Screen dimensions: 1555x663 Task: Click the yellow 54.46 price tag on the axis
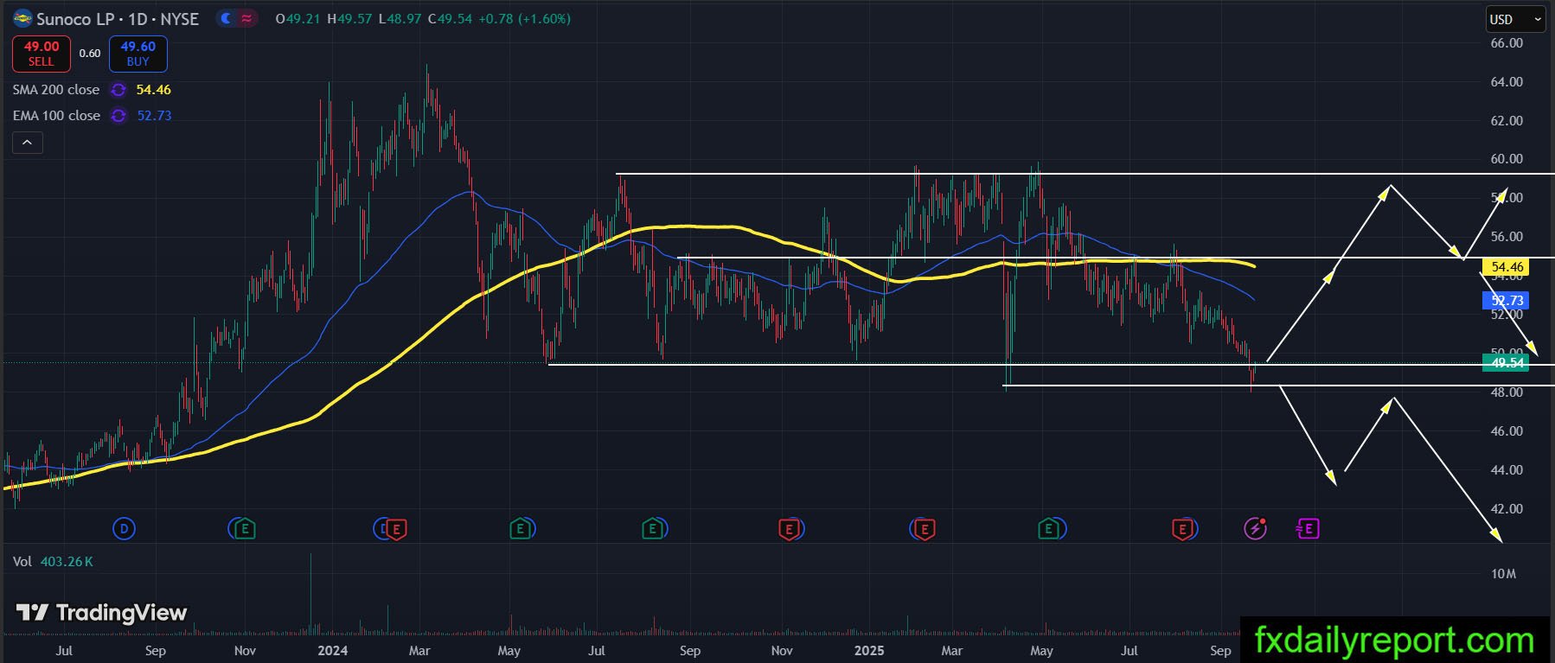click(1506, 267)
